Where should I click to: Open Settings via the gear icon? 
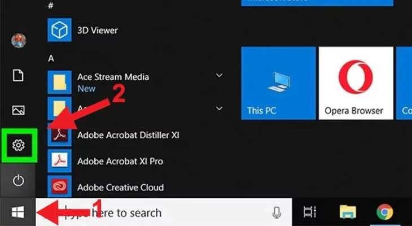tap(19, 146)
